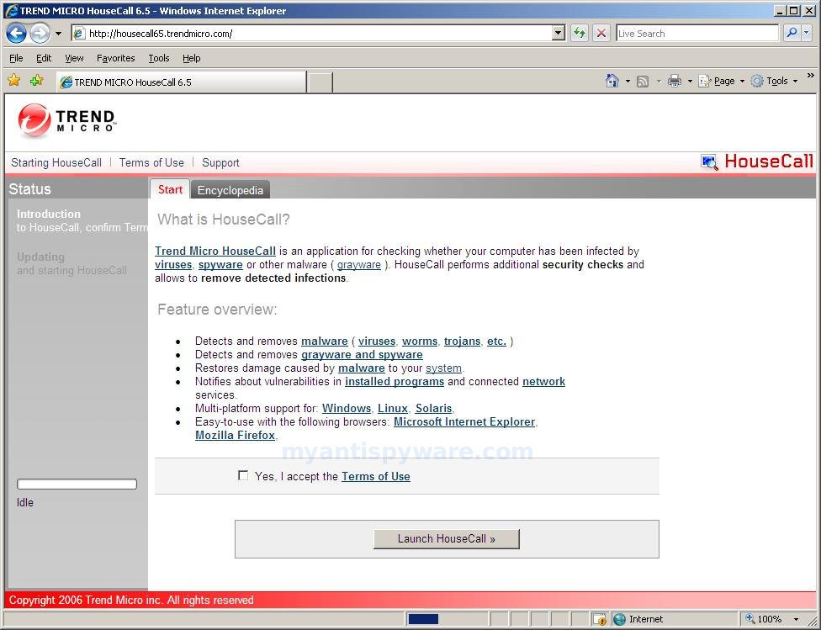The image size is (821, 630).
Task: Click the status bar security lock icon
Action: pyautogui.click(x=600, y=620)
